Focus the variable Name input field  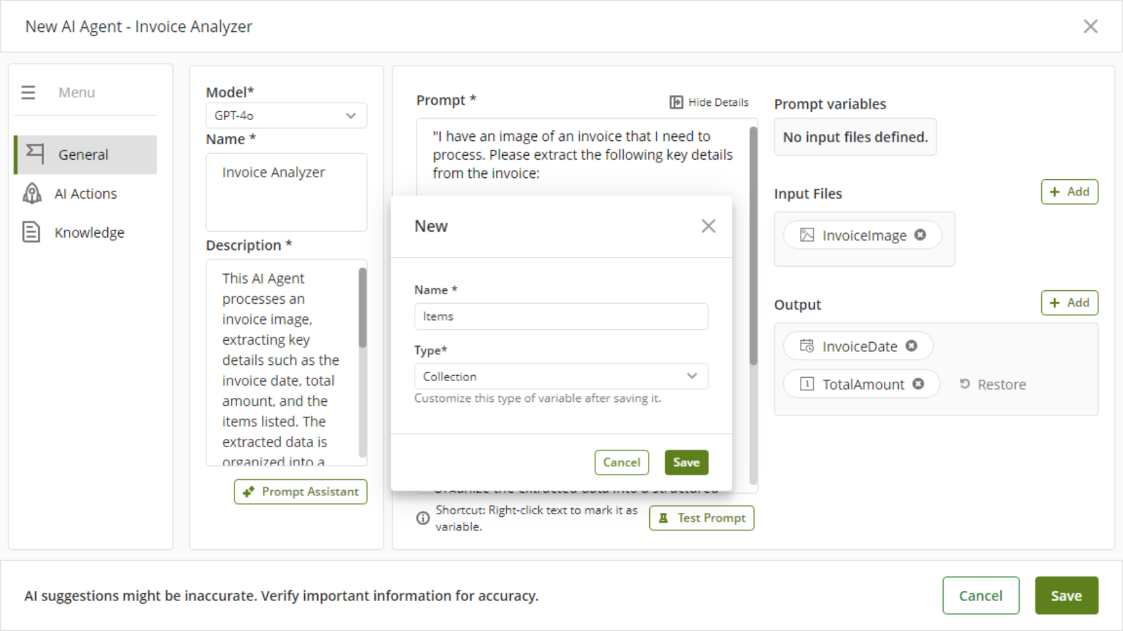click(x=561, y=317)
